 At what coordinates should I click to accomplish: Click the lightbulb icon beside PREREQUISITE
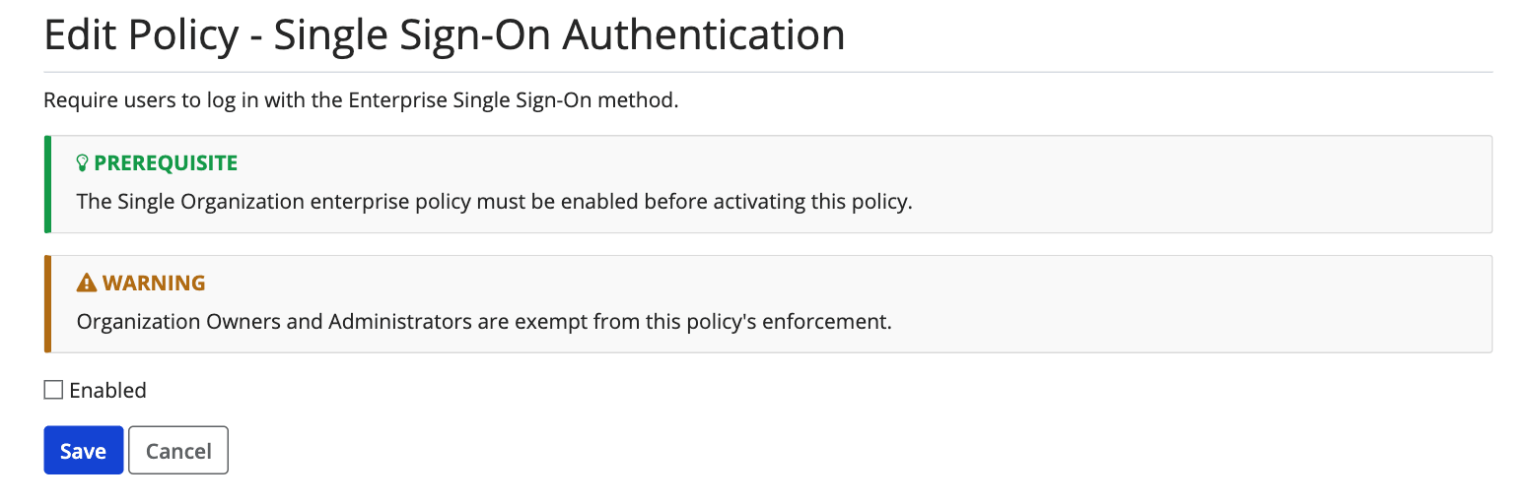[83, 162]
